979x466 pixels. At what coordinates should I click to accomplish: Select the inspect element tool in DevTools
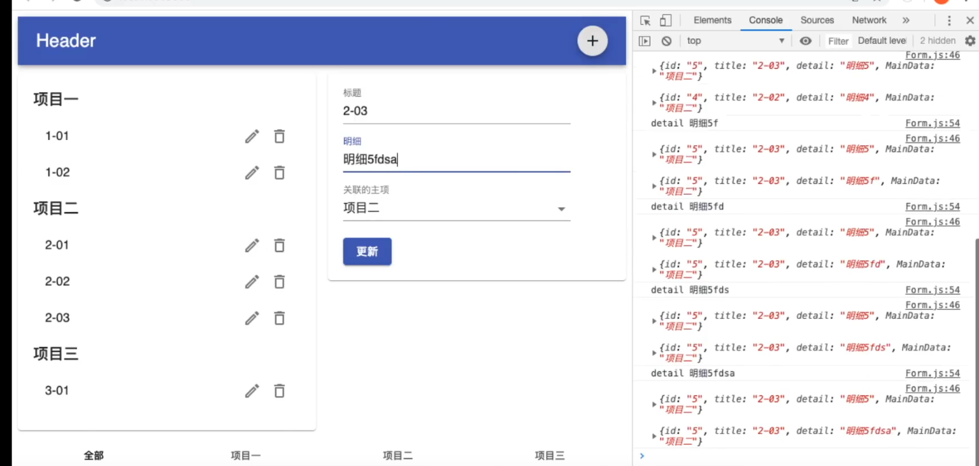click(646, 20)
